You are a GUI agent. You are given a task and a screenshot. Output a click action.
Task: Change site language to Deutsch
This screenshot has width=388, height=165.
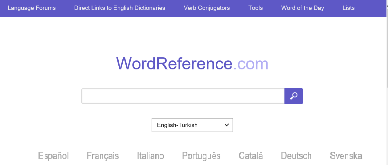[x=296, y=156]
